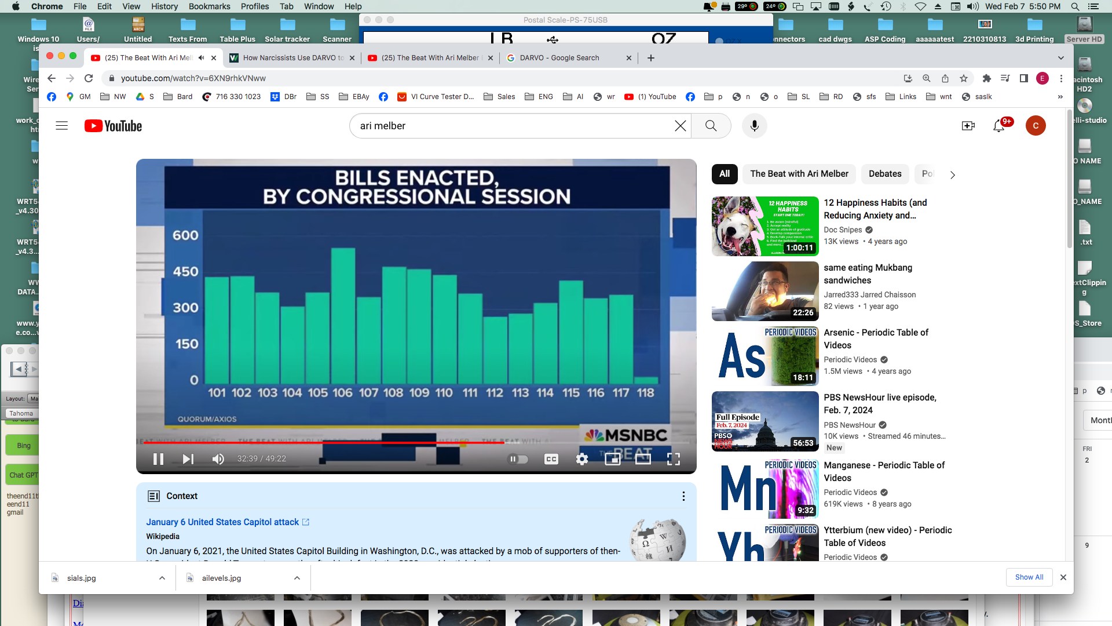Viewport: 1112px width, 626px height.
Task: Open the Bookmarks menu in menu bar
Action: pos(209,6)
